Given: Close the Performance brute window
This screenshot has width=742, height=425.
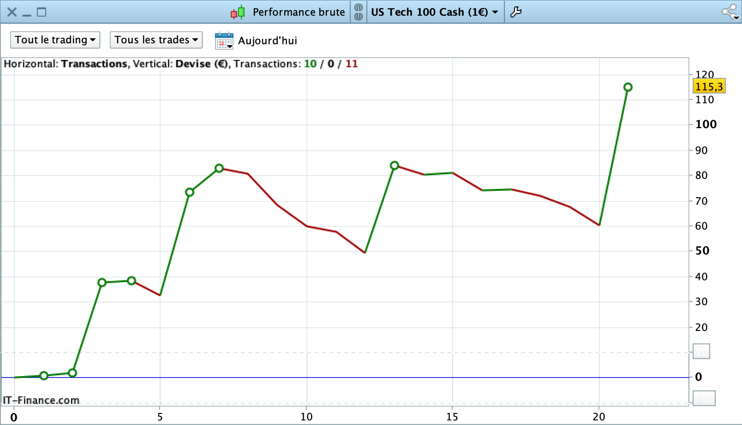Looking at the screenshot, I should tap(12, 12).
